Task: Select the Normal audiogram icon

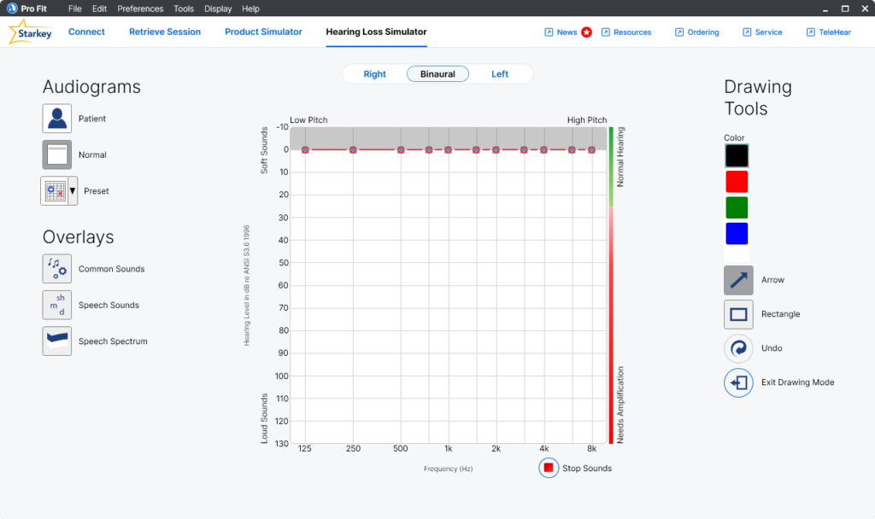Action: (57, 155)
